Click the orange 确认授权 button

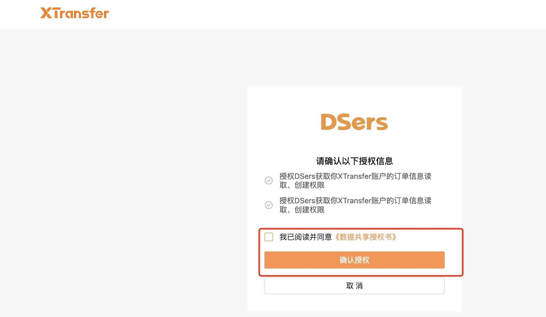(x=354, y=260)
